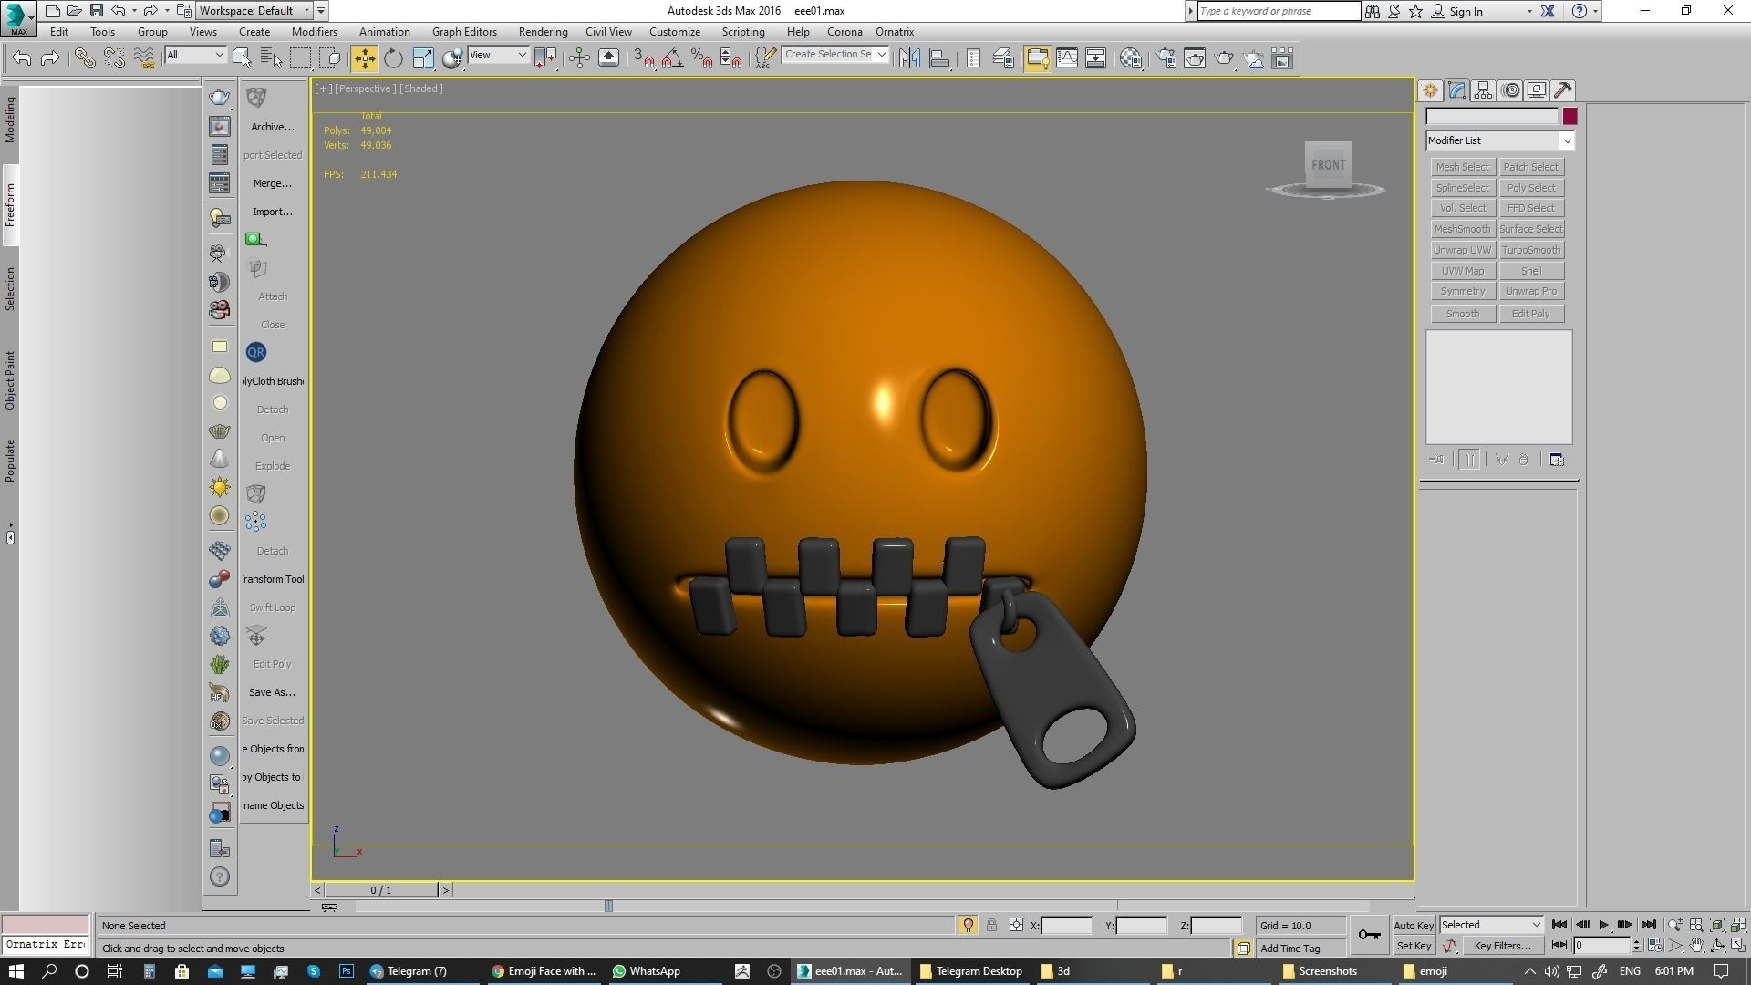Toggle the Percent Snap button
Viewport: 1751px width, 985px height.
pos(701,58)
